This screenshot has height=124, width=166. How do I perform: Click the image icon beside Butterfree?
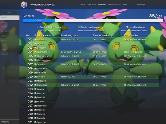pyautogui.click(x=35, y=85)
